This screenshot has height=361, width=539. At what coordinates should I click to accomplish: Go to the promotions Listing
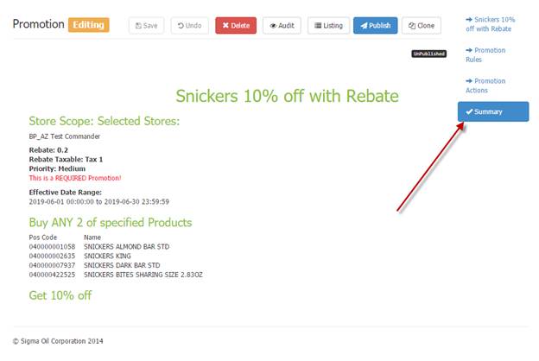tap(328, 25)
